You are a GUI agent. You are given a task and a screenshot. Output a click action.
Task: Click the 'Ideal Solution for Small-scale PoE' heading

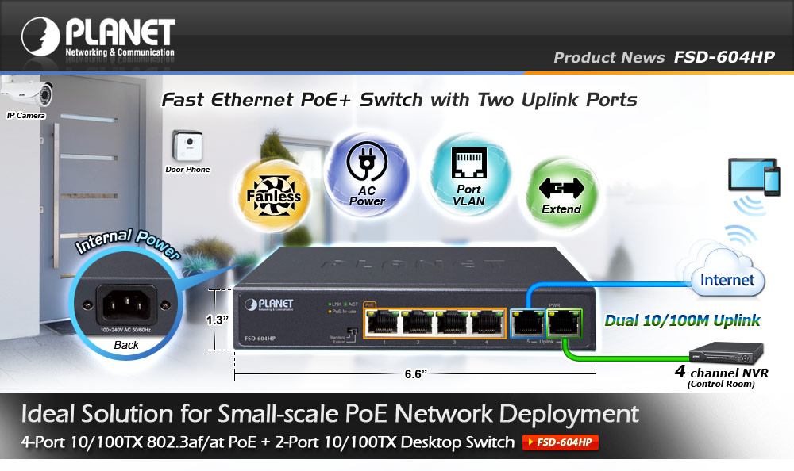coord(330,414)
